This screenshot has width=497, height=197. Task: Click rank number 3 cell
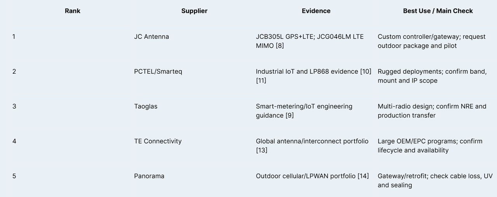click(14, 106)
